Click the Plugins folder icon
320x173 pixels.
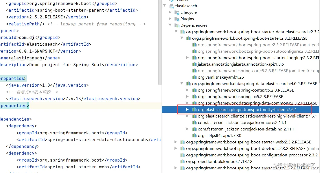[177, 19]
